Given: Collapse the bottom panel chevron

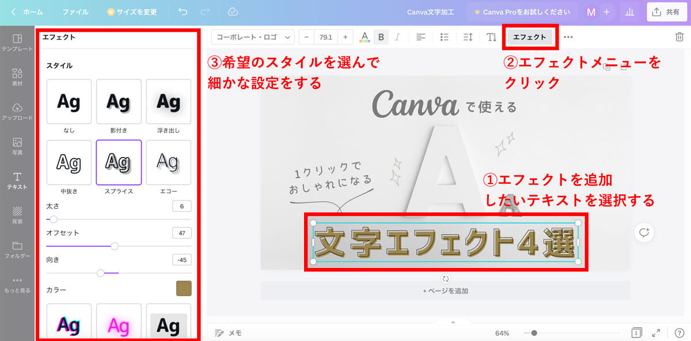Looking at the screenshot, I should pos(453,323).
